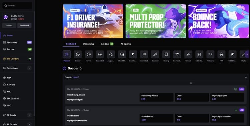Click the Convert button
The height and width of the screenshot is (126, 250).
click(x=9, y=26)
